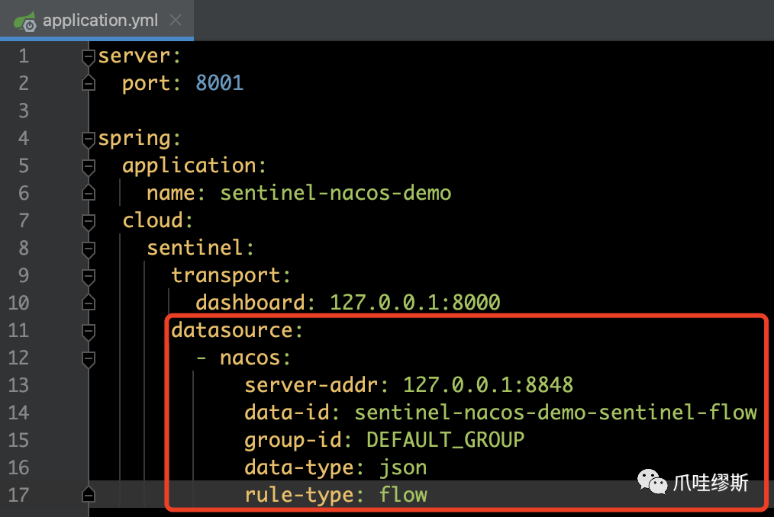Click fold end marker on the port line
Image resolution: width=774 pixels, height=517 pixels.
(89, 83)
